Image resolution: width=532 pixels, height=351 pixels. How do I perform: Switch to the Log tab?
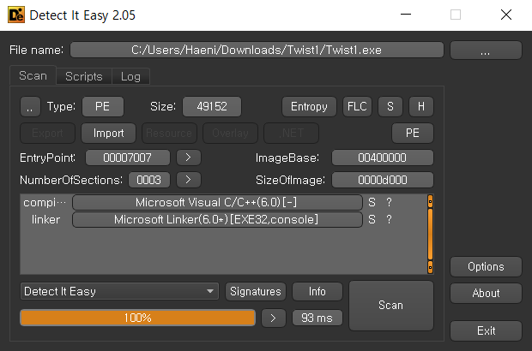click(x=130, y=76)
